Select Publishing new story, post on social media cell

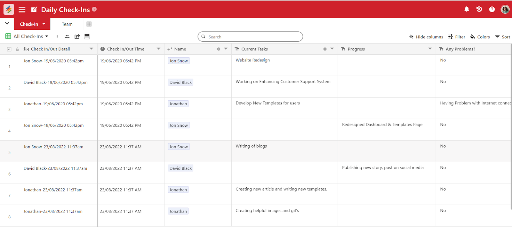pyautogui.click(x=387, y=173)
